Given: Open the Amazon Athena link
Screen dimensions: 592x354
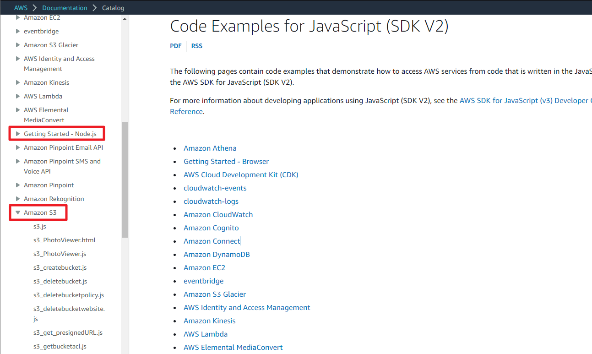Looking at the screenshot, I should (210, 148).
